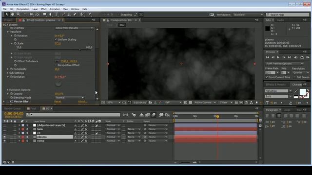Toggle hide shy layers icon in timeline

click(141, 115)
